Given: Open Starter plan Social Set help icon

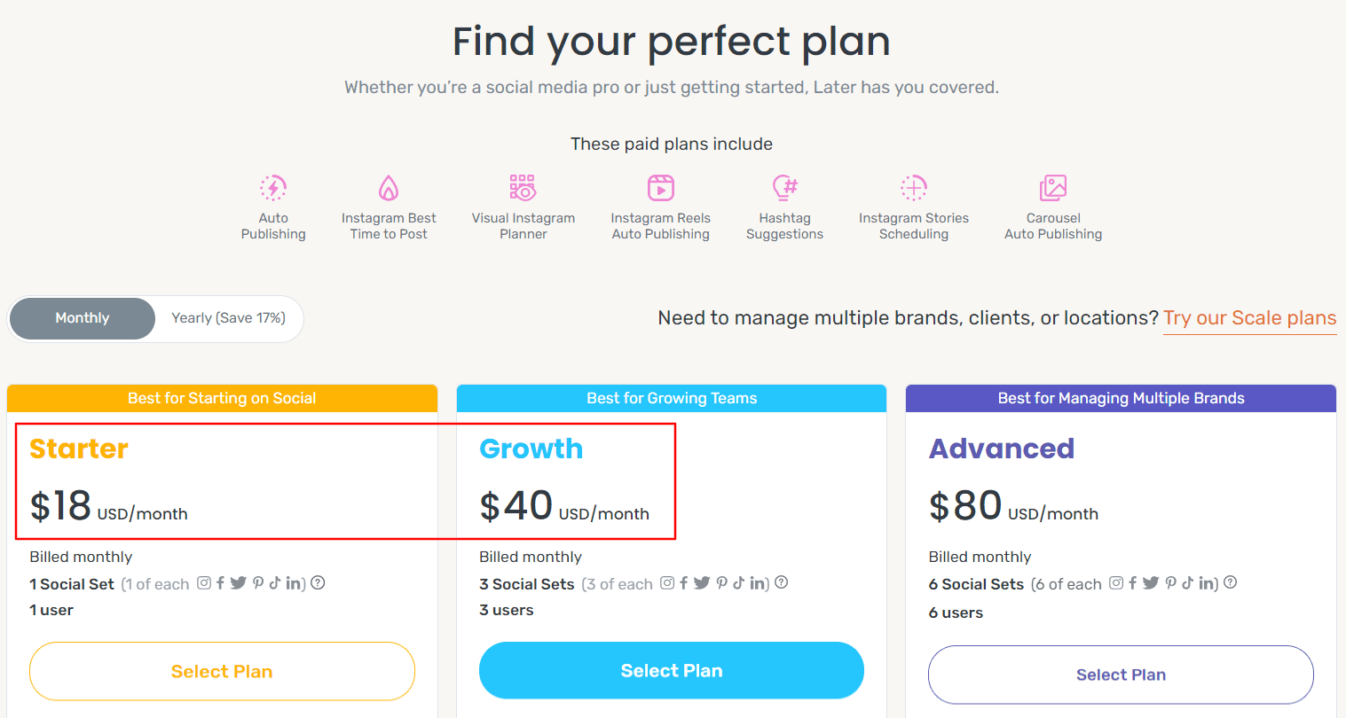Looking at the screenshot, I should coord(318,583).
